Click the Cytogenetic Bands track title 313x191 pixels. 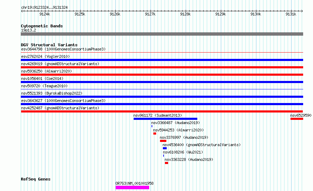[42, 26]
